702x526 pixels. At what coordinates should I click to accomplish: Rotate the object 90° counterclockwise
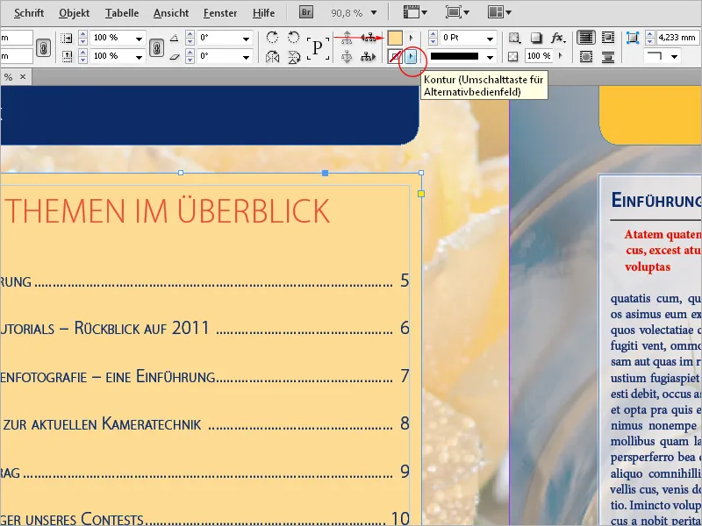(x=293, y=37)
